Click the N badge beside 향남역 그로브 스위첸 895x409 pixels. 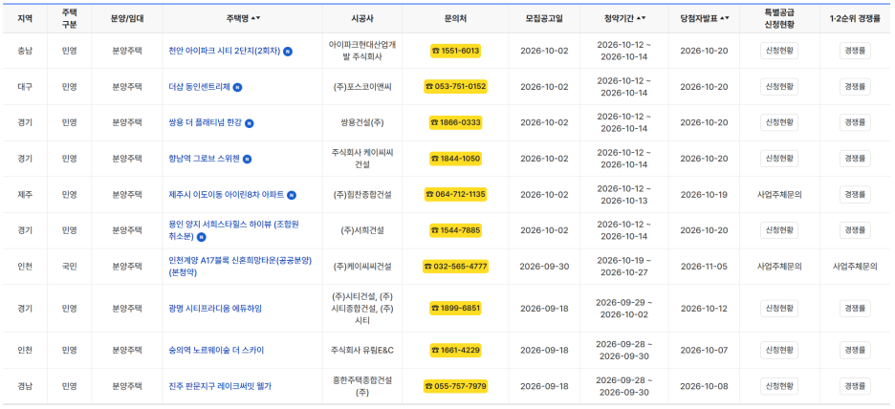tap(247, 160)
